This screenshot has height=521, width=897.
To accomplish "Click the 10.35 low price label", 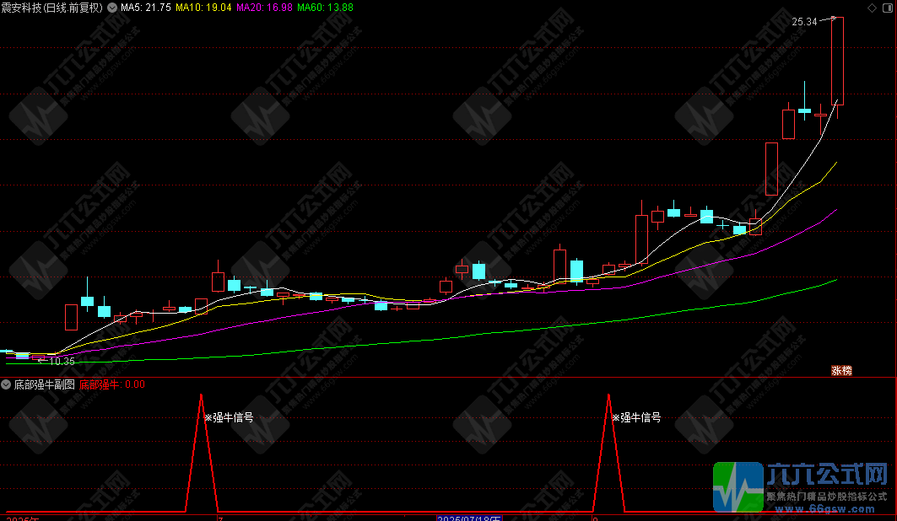I will click(x=62, y=362).
